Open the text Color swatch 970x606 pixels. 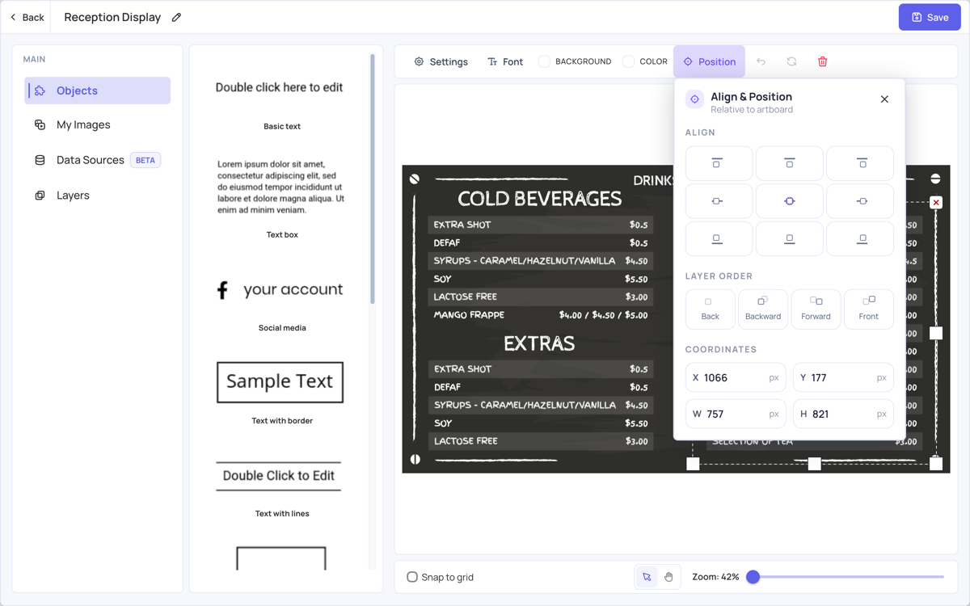pos(628,61)
